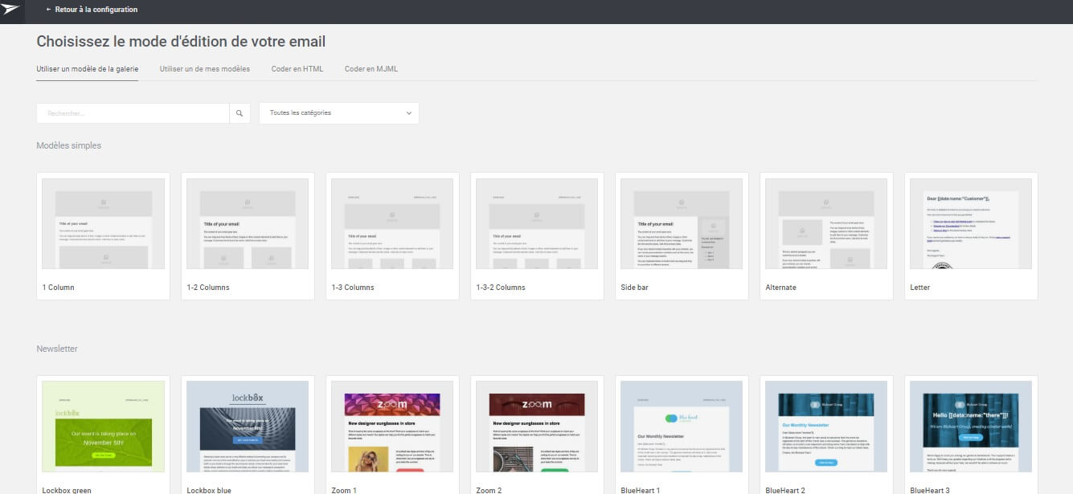Pick the Letter template thumbnail
This screenshot has height=494, width=1073.
[x=971, y=224]
